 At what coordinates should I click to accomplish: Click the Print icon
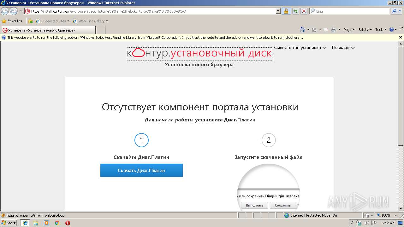(x=334, y=30)
